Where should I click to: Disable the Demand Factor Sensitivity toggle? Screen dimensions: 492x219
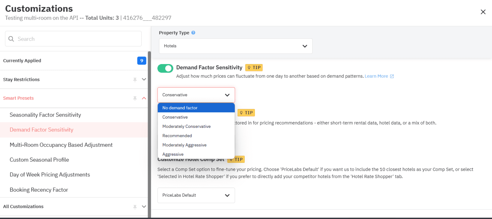[x=165, y=68]
